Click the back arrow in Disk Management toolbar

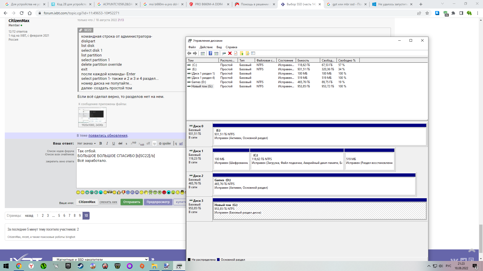[189, 53]
